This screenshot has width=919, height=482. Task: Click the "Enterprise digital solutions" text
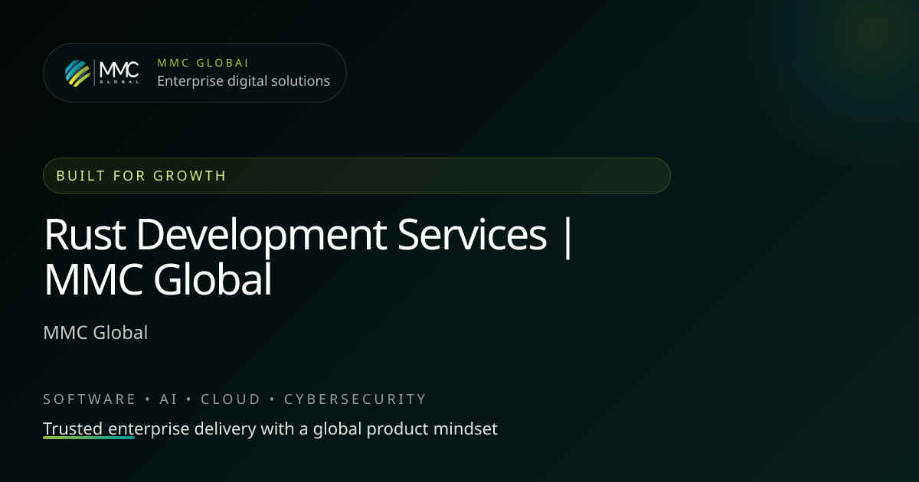coord(244,81)
